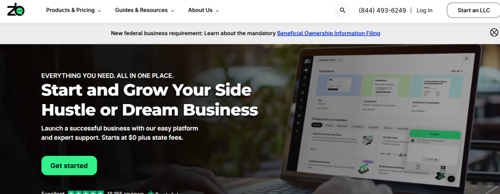Image resolution: width=500 pixels, height=194 pixels.
Task: Click the Trustpilot star rating
Action: [x=86, y=193]
